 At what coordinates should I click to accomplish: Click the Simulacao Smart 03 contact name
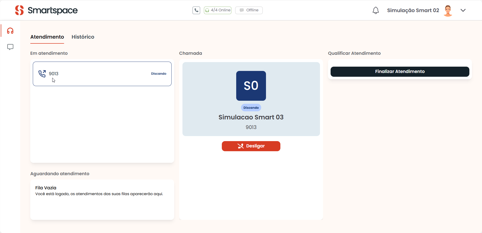click(251, 117)
